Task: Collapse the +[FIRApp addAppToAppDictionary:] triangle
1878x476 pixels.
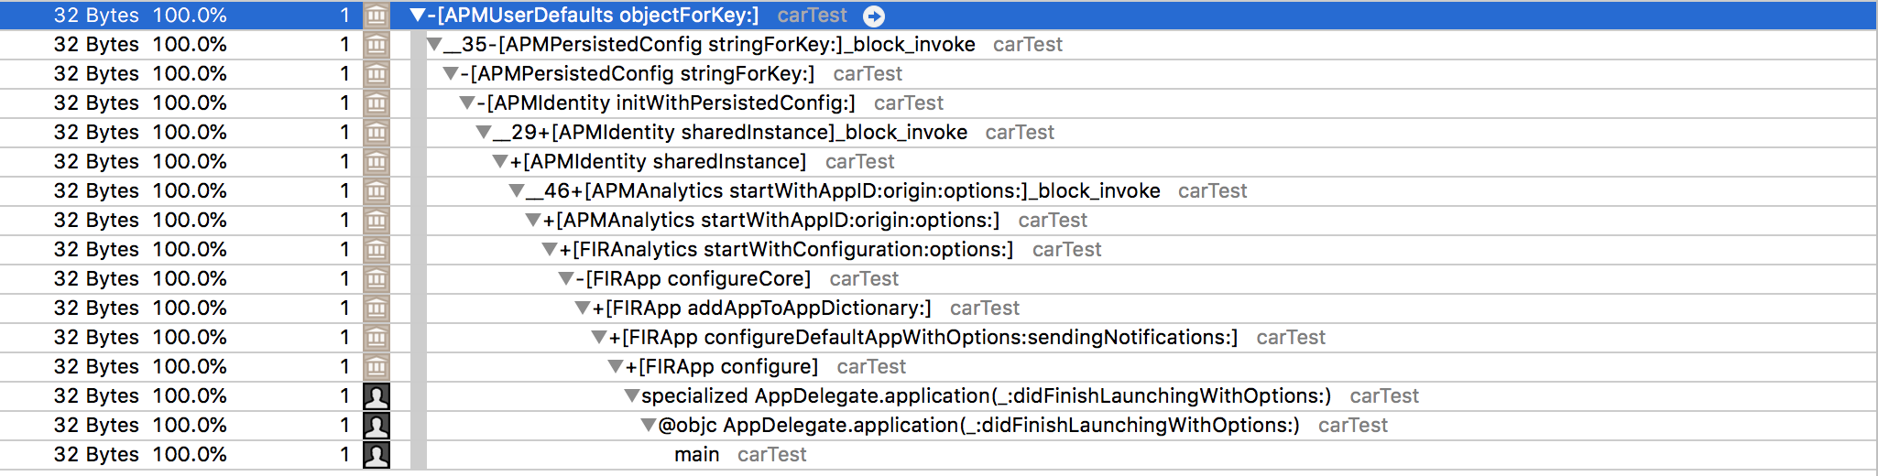Action: pos(583,308)
